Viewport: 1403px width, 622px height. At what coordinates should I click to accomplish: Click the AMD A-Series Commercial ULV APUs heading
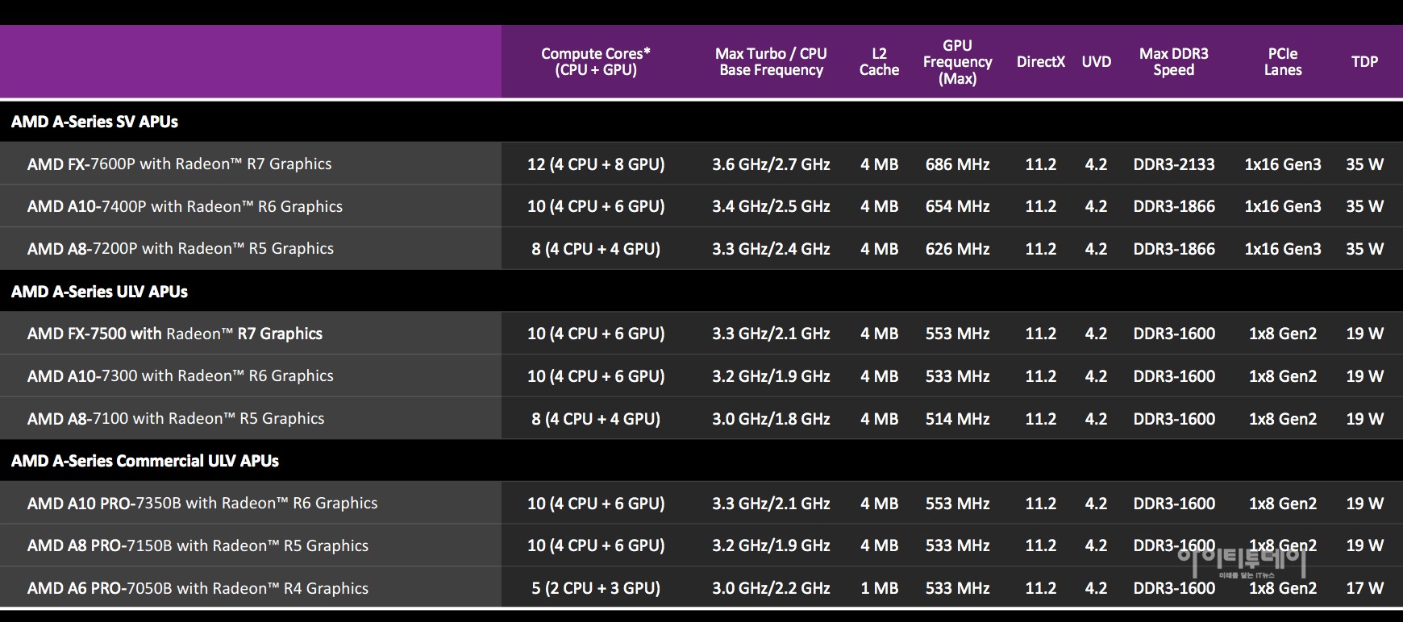(145, 461)
